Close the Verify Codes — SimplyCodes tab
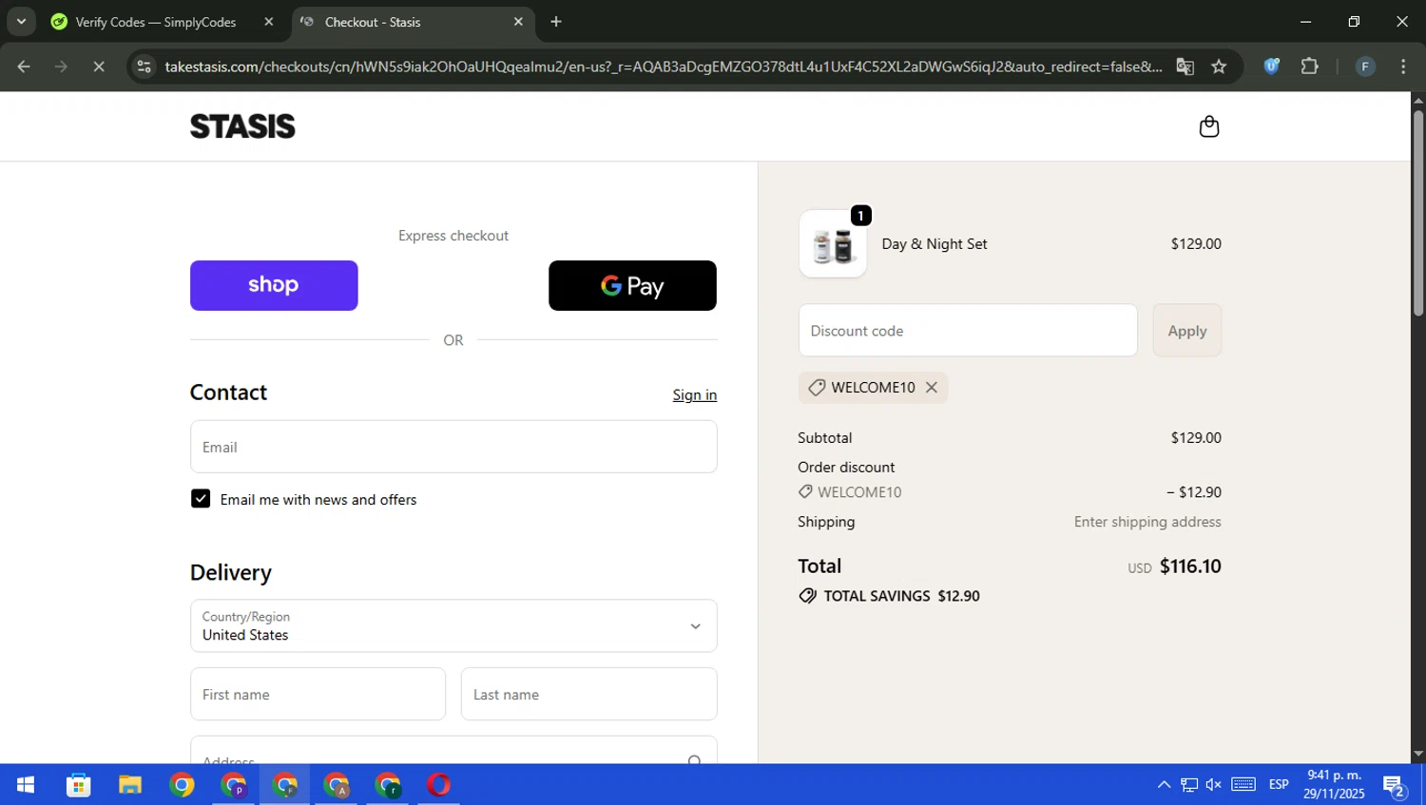The height and width of the screenshot is (805, 1426). [x=269, y=22]
